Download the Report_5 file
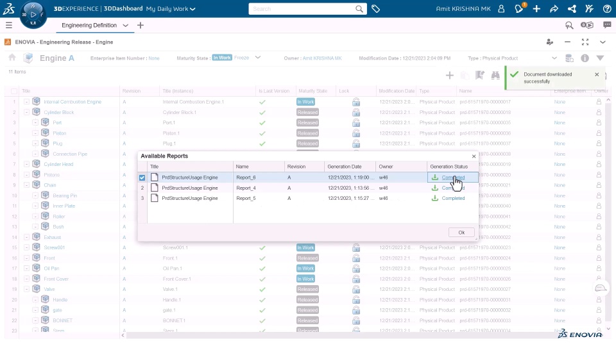This screenshot has width=616, height=346. tap(435, 198)
